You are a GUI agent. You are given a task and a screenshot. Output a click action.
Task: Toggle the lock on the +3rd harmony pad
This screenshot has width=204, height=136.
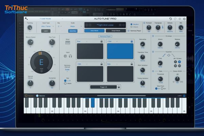pyautogui.click(x=132, y=41)
